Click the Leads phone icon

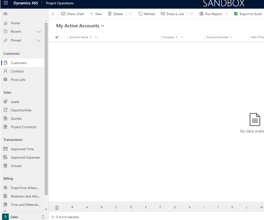[5, 102]
